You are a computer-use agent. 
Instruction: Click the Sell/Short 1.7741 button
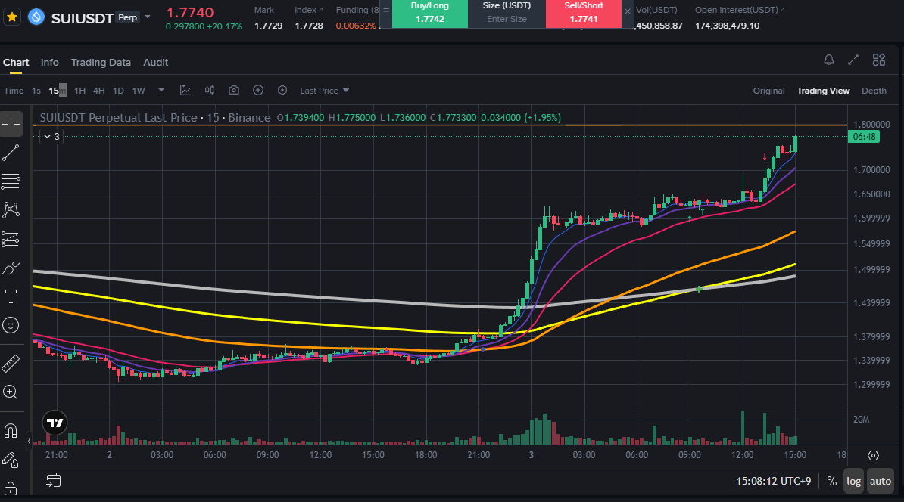click(584, 13)
